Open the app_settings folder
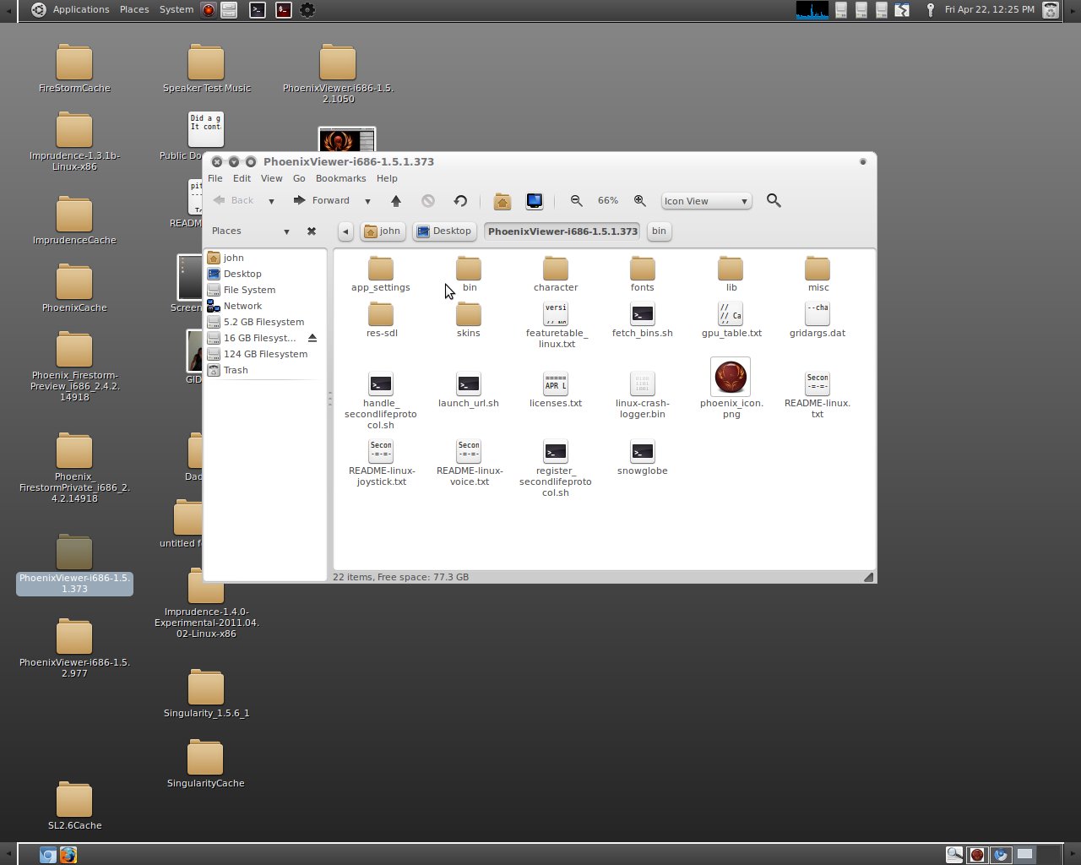The width and height of the screenshot is (1081, 865). click(381, 275)
